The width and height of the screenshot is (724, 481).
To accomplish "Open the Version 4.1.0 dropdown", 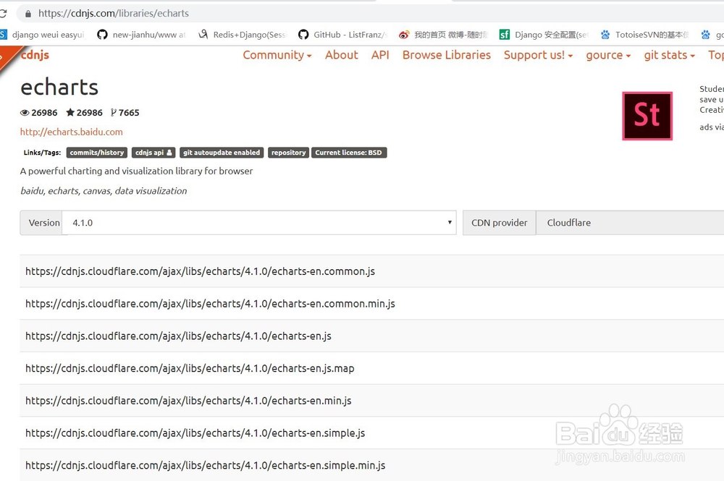I will tap(259, 223).
